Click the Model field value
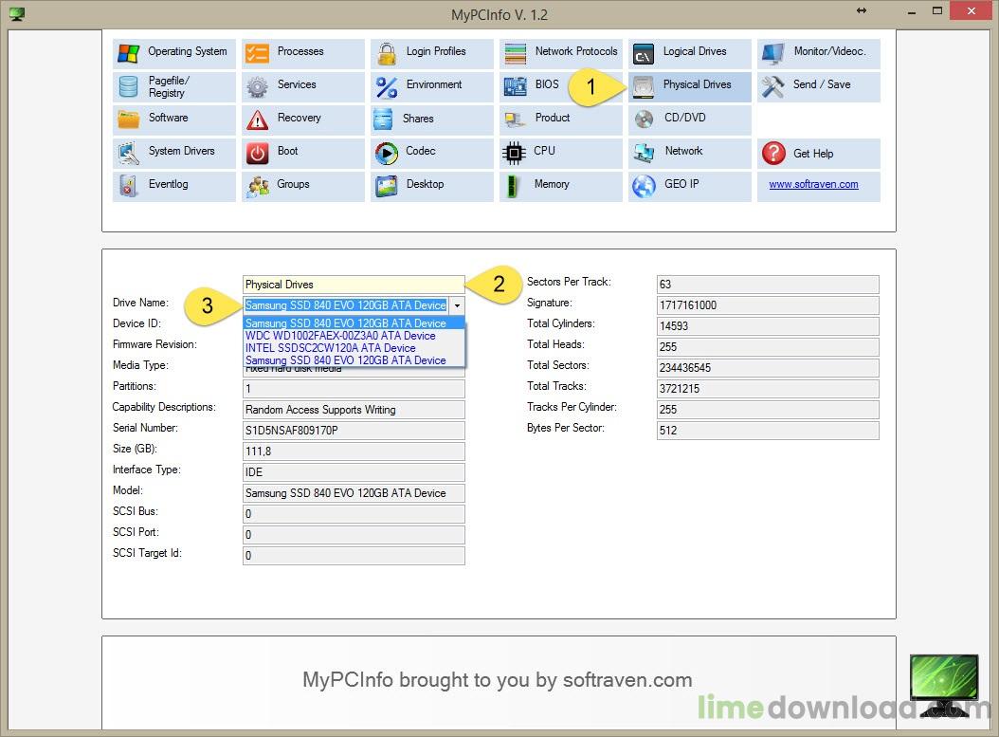This screenshot has width=999, height=737. coord(354,493)
